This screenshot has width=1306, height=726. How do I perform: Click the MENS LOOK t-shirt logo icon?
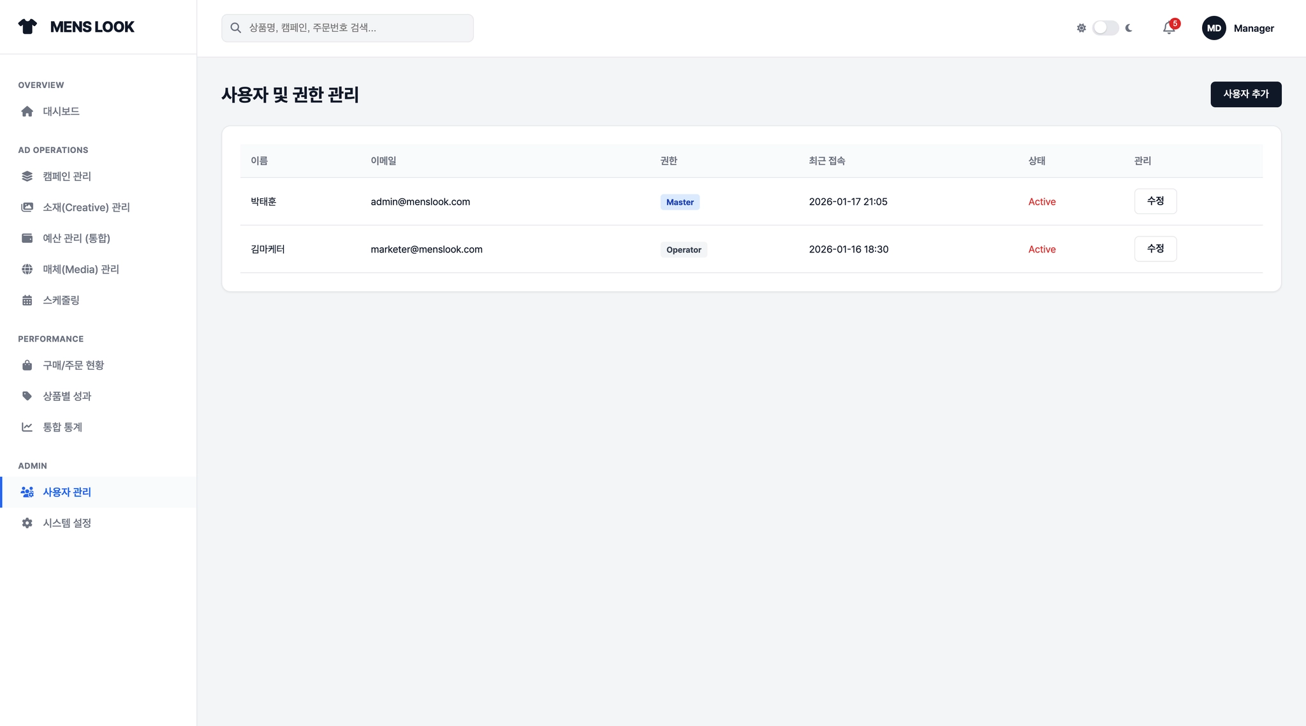pos(27,27)
